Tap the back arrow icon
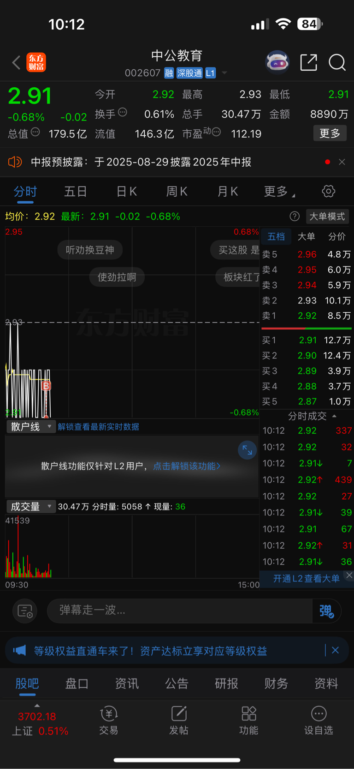Image resolution: width=354 pixels, height=769 pixels. [16, 62]
